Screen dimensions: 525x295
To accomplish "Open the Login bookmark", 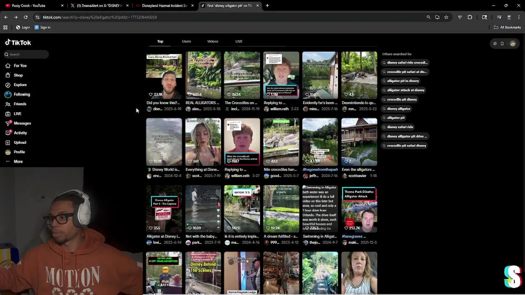I will coord(23,27).
